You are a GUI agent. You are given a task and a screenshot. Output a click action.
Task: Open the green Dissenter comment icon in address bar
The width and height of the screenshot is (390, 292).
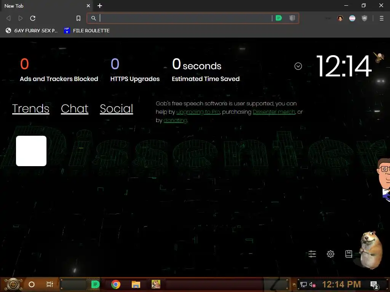point(279,18)
